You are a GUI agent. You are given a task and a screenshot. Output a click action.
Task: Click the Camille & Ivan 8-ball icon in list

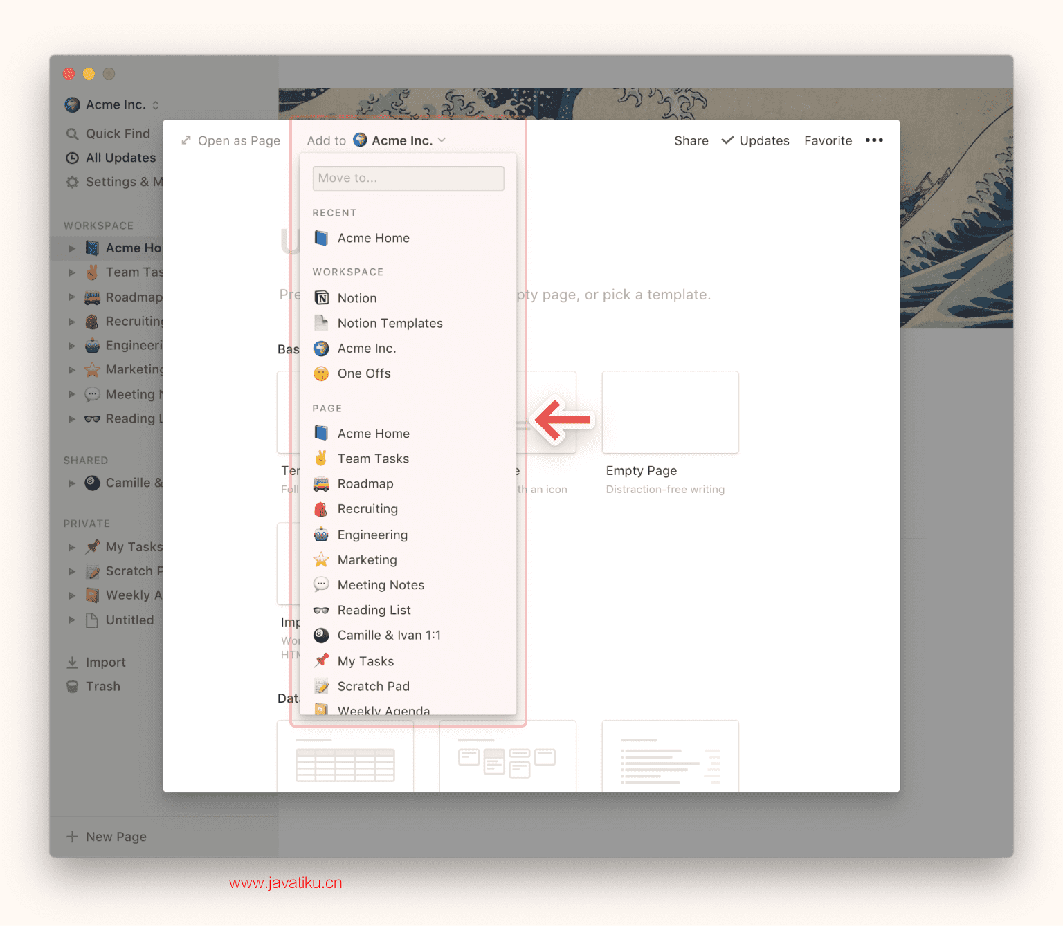[x=321, y=635]
